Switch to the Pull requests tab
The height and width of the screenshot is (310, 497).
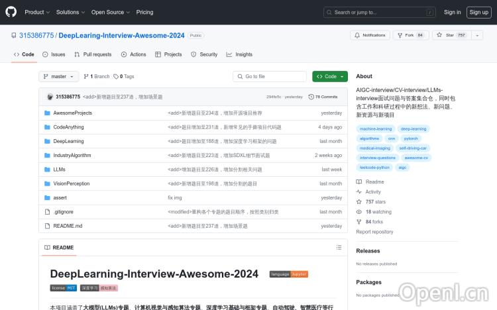[93, 54]
